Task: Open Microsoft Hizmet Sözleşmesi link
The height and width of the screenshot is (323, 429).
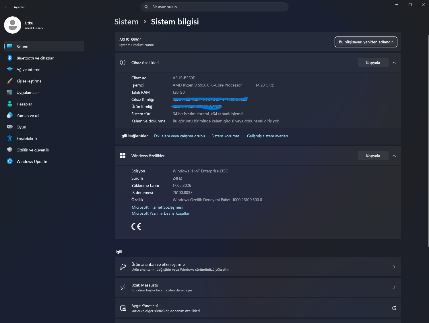Action: pos(157,207)
